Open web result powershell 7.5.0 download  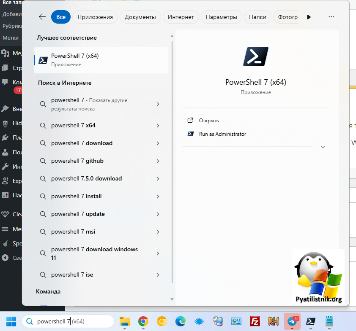101,178
